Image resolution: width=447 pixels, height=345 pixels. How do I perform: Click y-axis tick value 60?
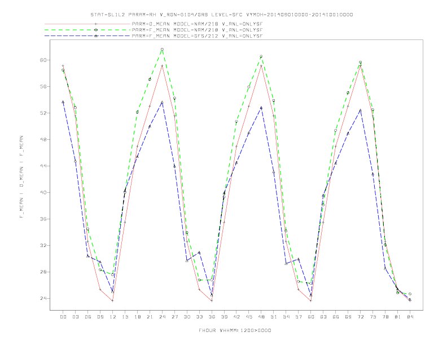42,60
